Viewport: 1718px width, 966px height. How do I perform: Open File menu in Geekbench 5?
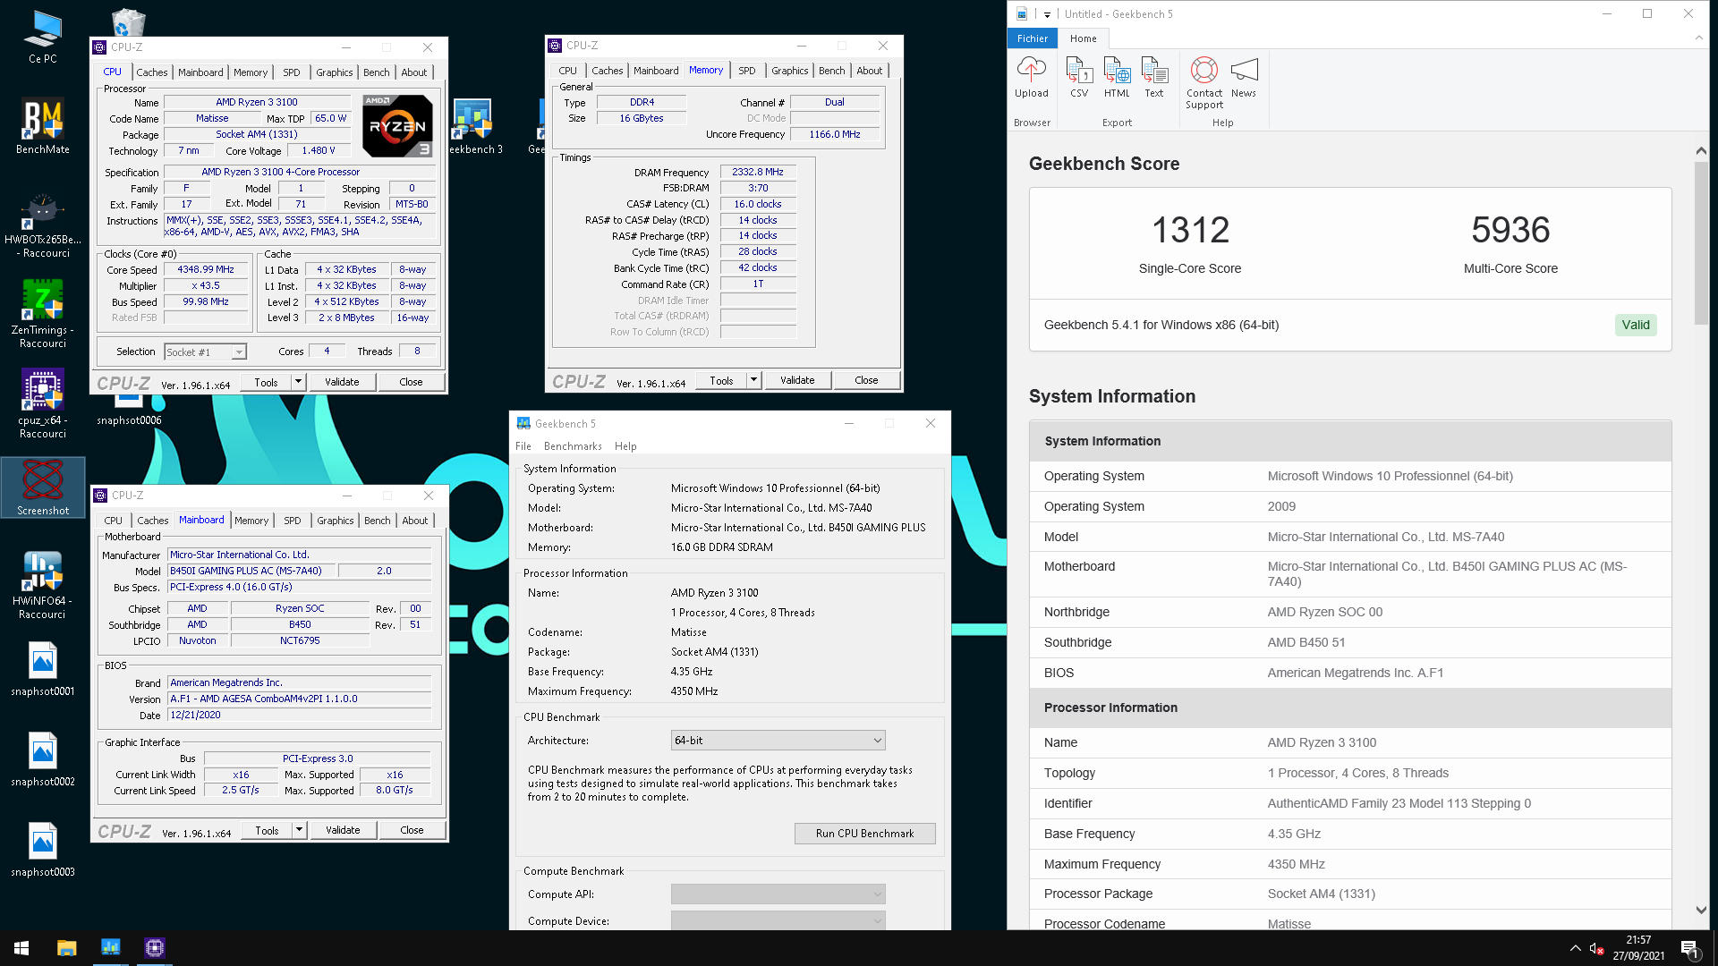pos(523,446)
